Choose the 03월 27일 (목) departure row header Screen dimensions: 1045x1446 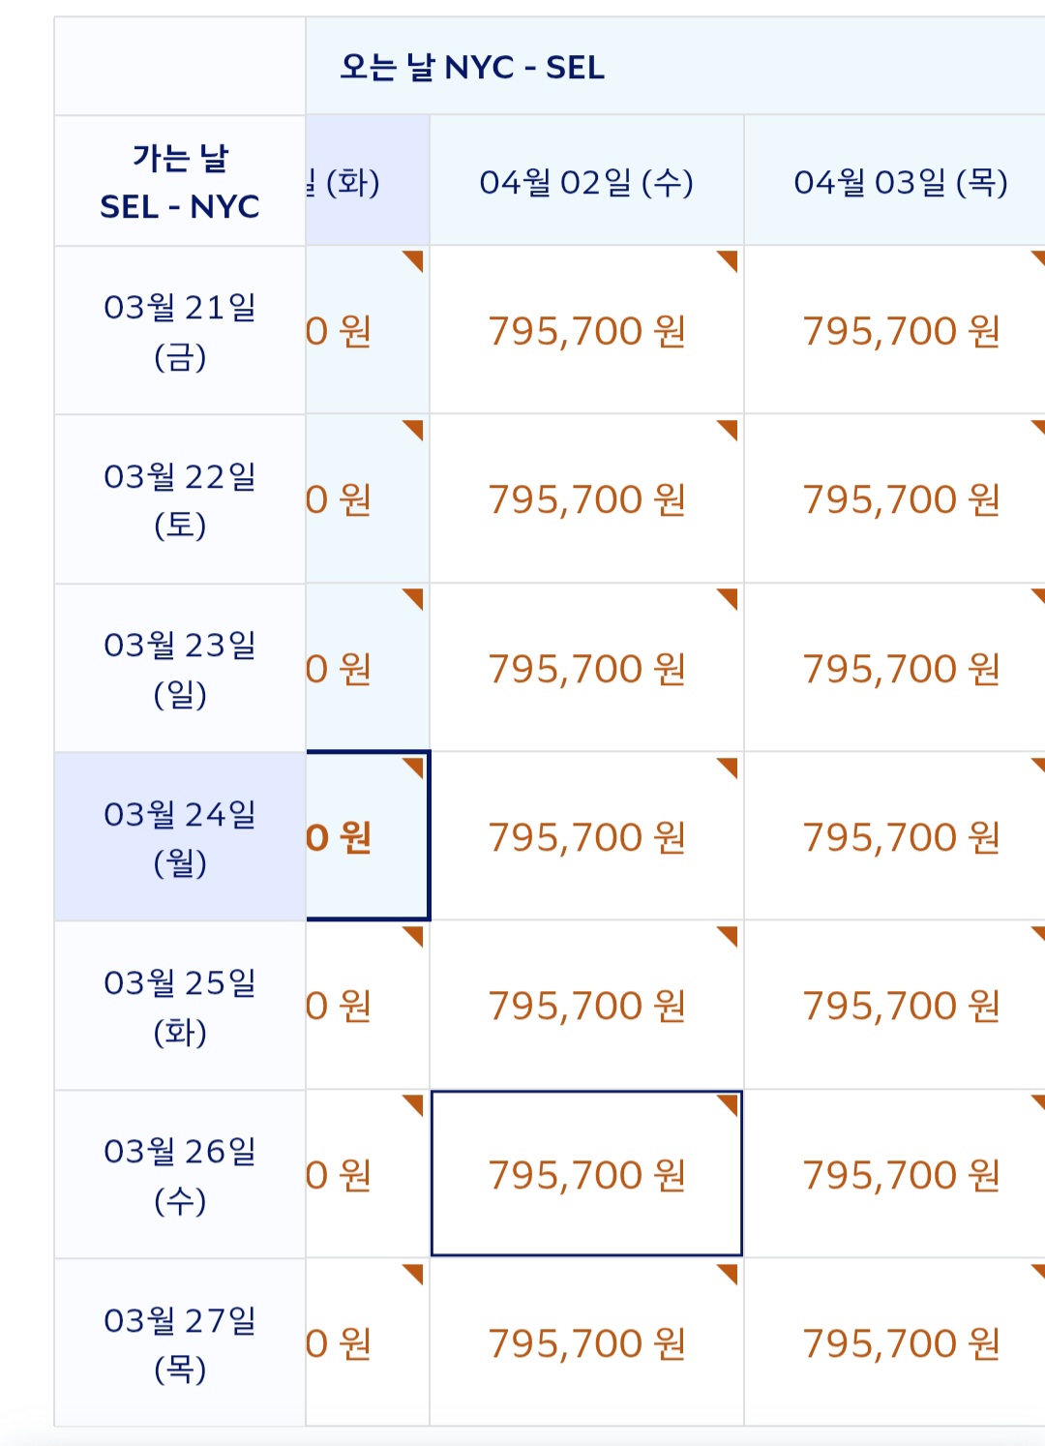click(x=180, y=1343)
